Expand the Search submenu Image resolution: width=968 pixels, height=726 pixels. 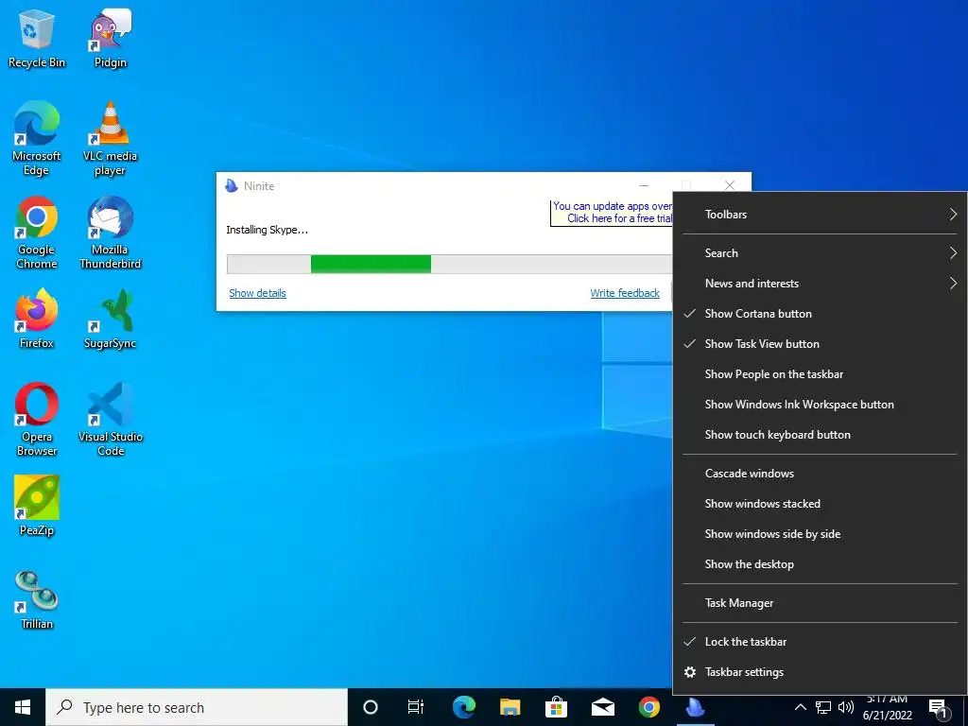(820, 253)
